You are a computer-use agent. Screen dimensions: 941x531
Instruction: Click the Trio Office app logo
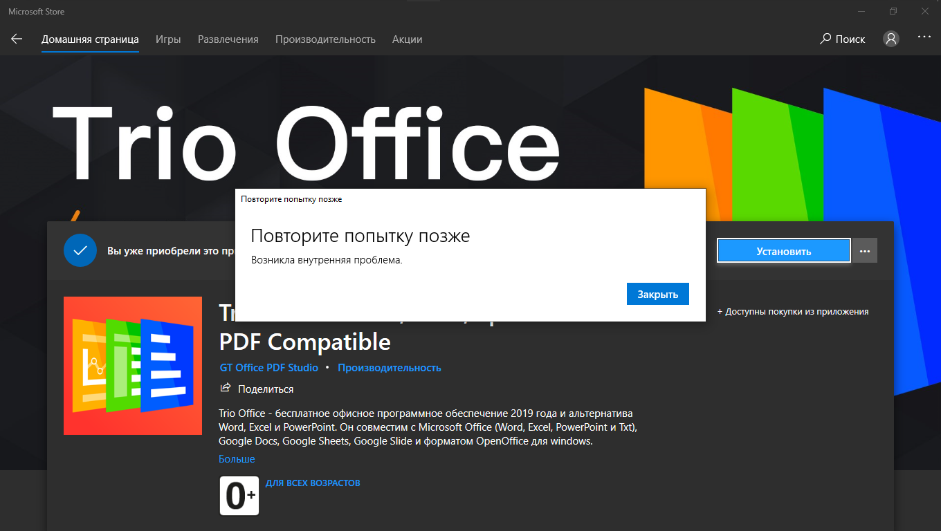[x=133, y=366]
